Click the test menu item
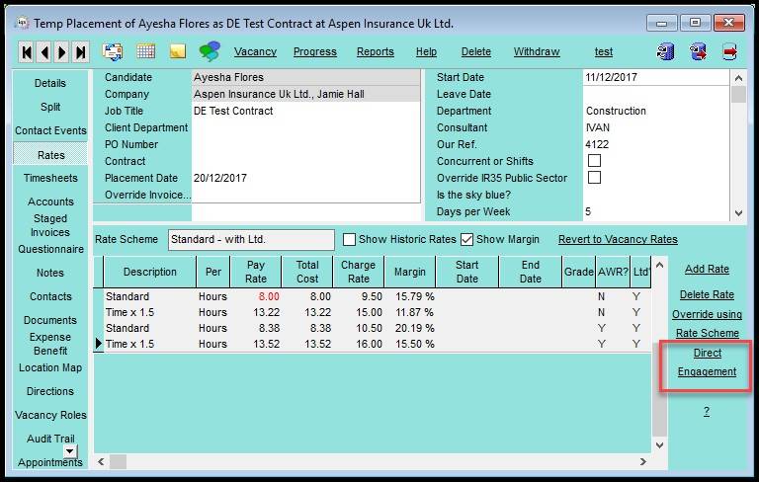Screen dimensions: 759x482 [604, 51]
